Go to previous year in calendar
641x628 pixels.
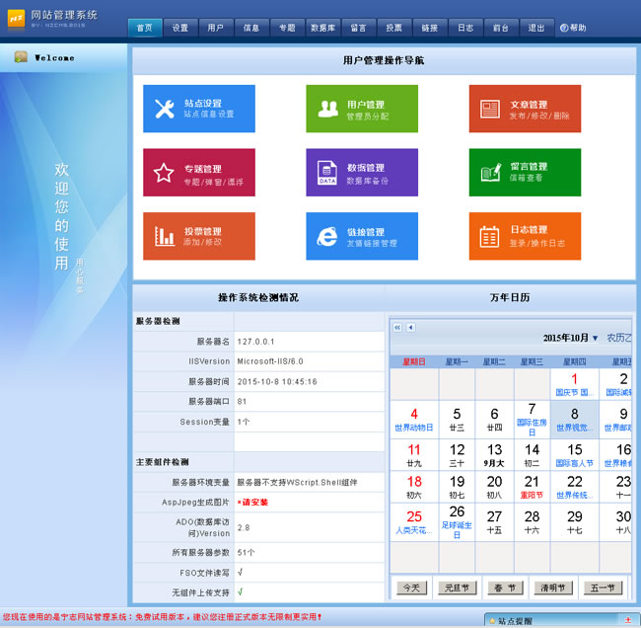click(397, 327)
